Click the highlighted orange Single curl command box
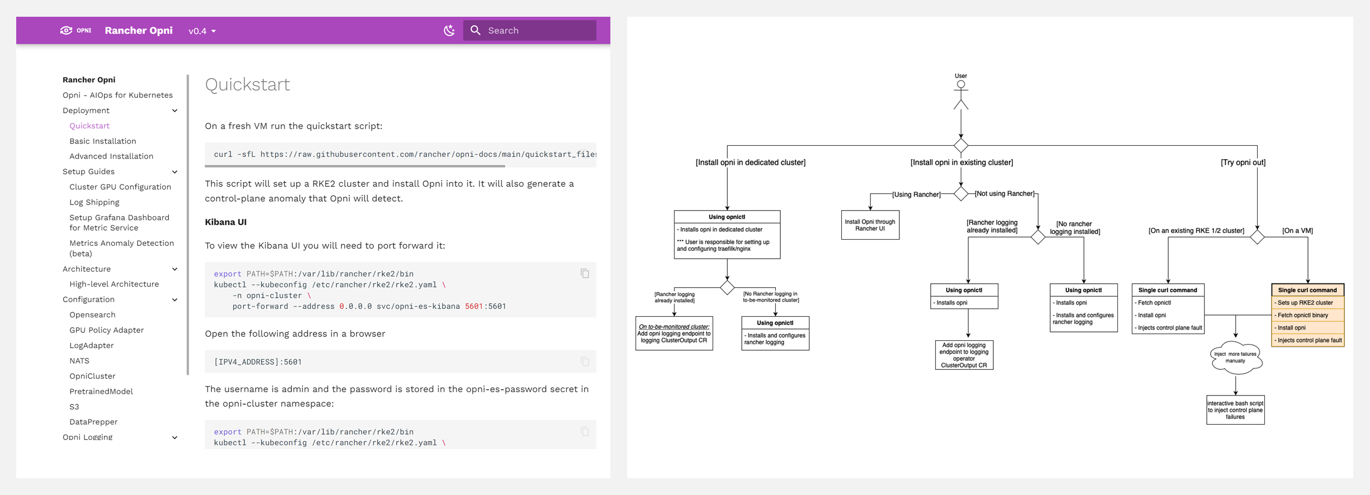The image size is (1370, 495). tap(1307, 315)
